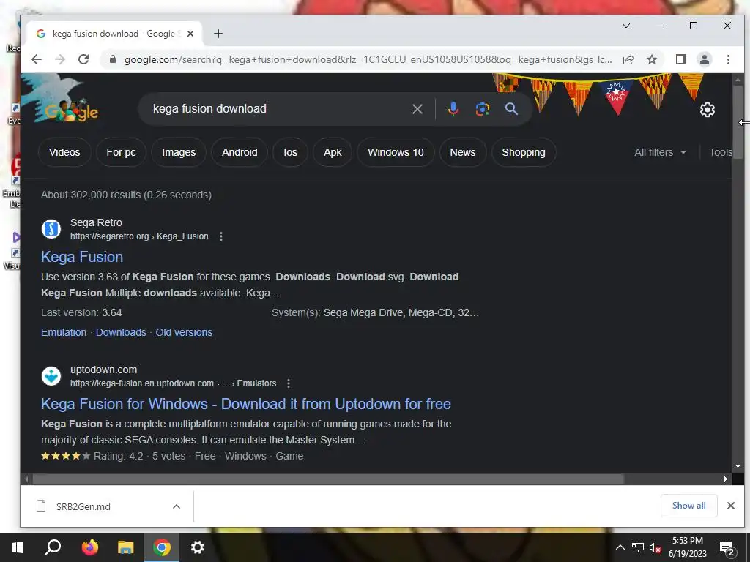Image resolution: width=750 pixels, height=562 pixels.
Task: Bookmark this page with the star icon
Action: coord(651,59)
